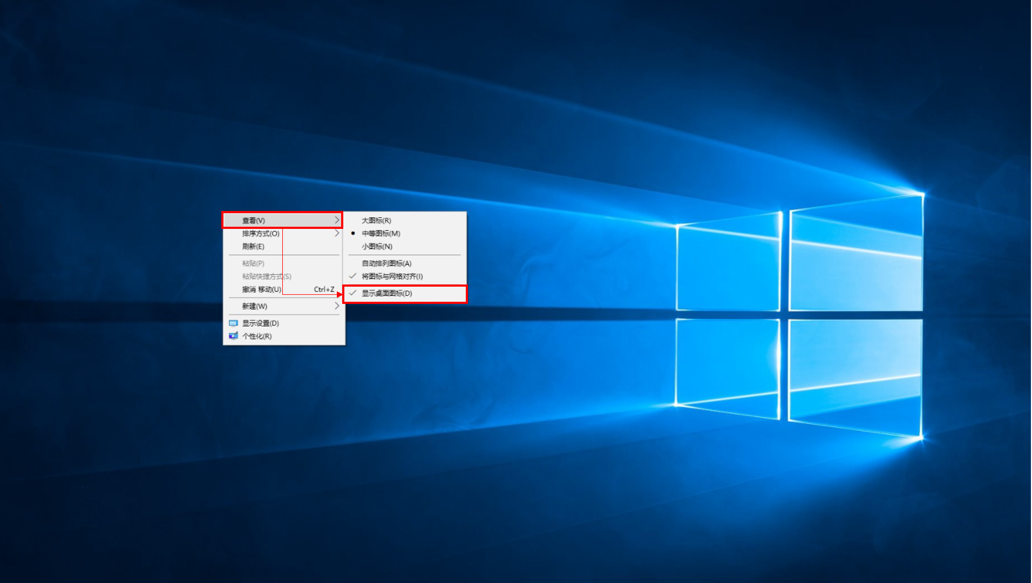
Task: Open the 新建(W) submenu
Action: point(283,306)
